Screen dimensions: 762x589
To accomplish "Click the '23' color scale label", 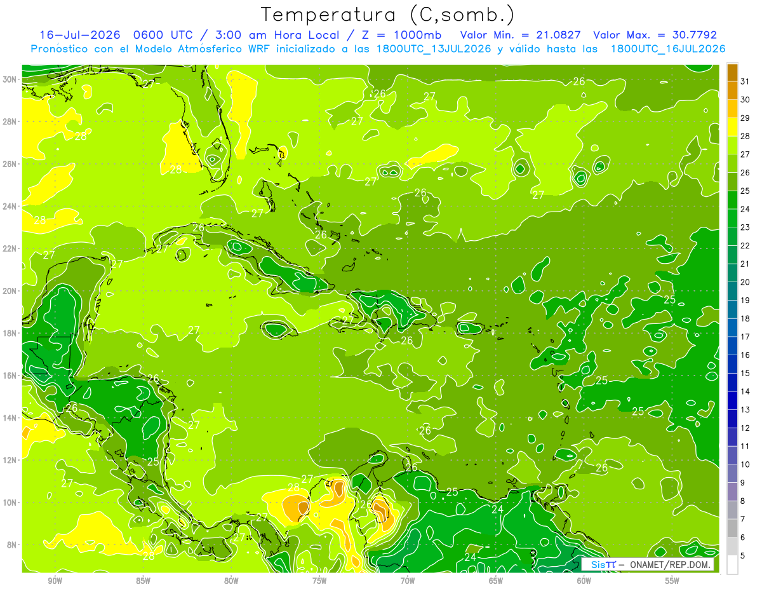I will tap(745, 227).
